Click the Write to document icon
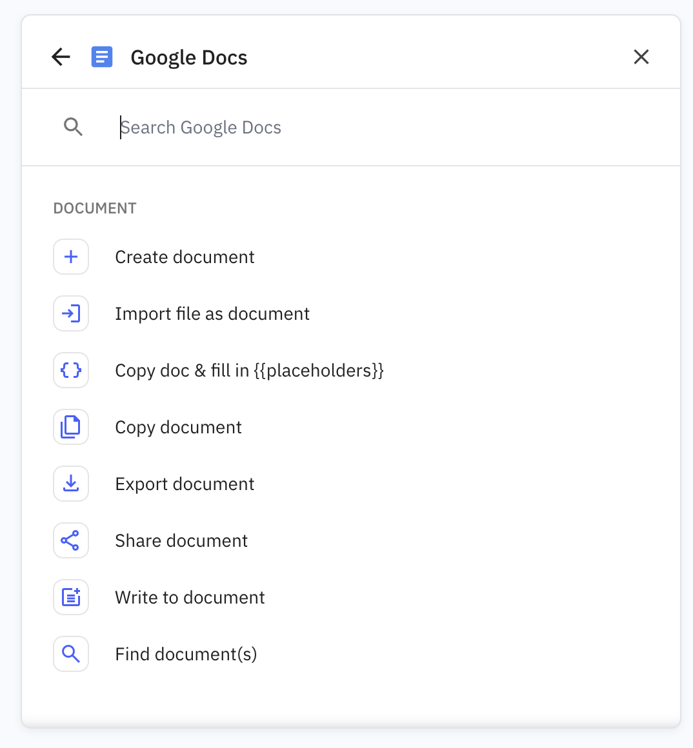This screenshot has height=748, width=693. [x=71, y=597]
